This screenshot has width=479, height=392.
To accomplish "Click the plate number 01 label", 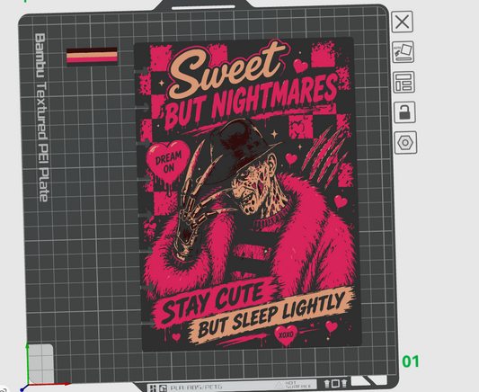I will point(411,361).
